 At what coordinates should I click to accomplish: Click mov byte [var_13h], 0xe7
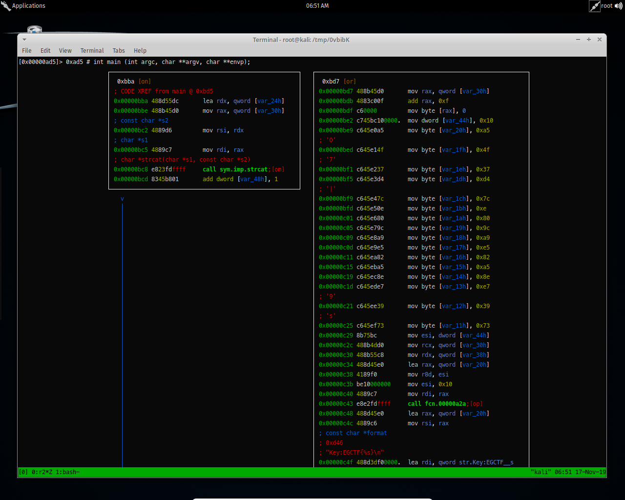coord(449,287)
